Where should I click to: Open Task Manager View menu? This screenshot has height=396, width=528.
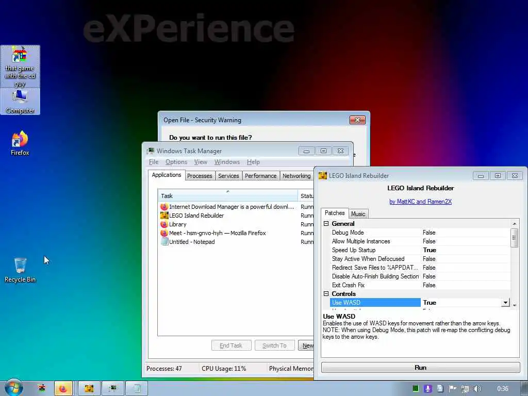(201, 162)
